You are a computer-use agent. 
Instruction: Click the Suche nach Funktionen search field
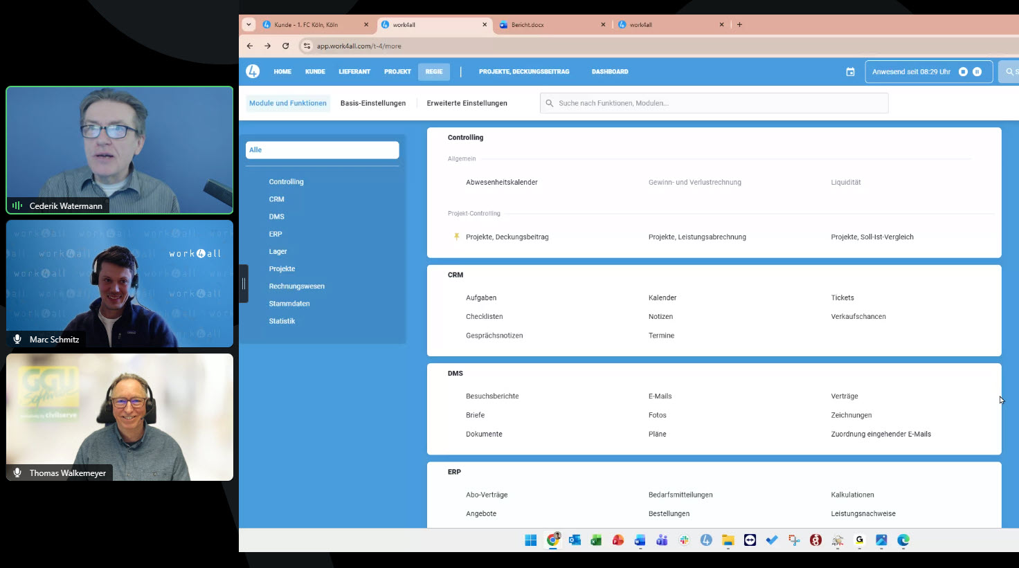[x=714, y=103]
